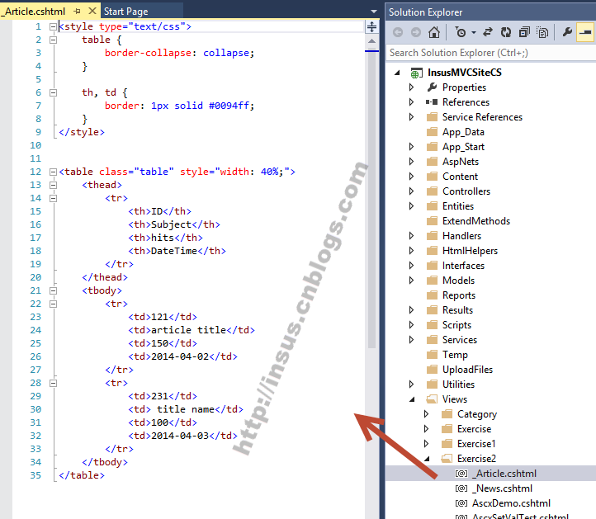Select the Reports folder icon

432,295
